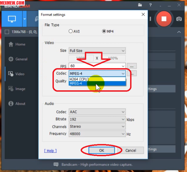
Task: Choose H264 (CPU) from codec list
Action: click(x=97, y=79)
